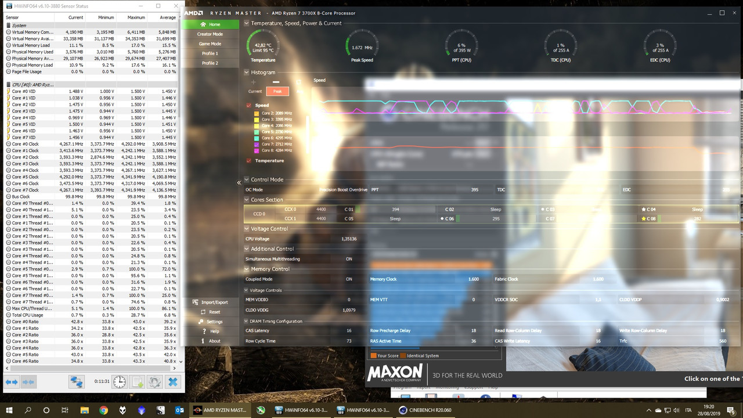Switch to AMD RYZEN MASTER taskbar button
The height and width of the screenshot is (418, 743).
click(x=221, y=410)
